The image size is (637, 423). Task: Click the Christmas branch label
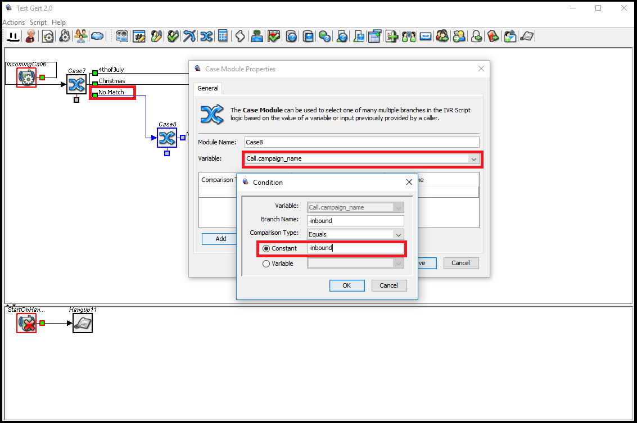[x=112, y=81]
